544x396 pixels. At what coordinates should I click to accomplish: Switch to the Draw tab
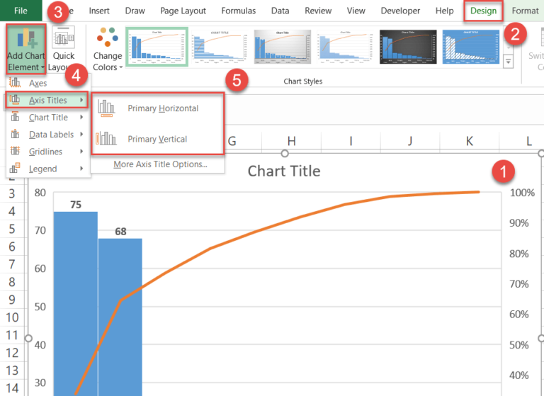coord(135,11)
